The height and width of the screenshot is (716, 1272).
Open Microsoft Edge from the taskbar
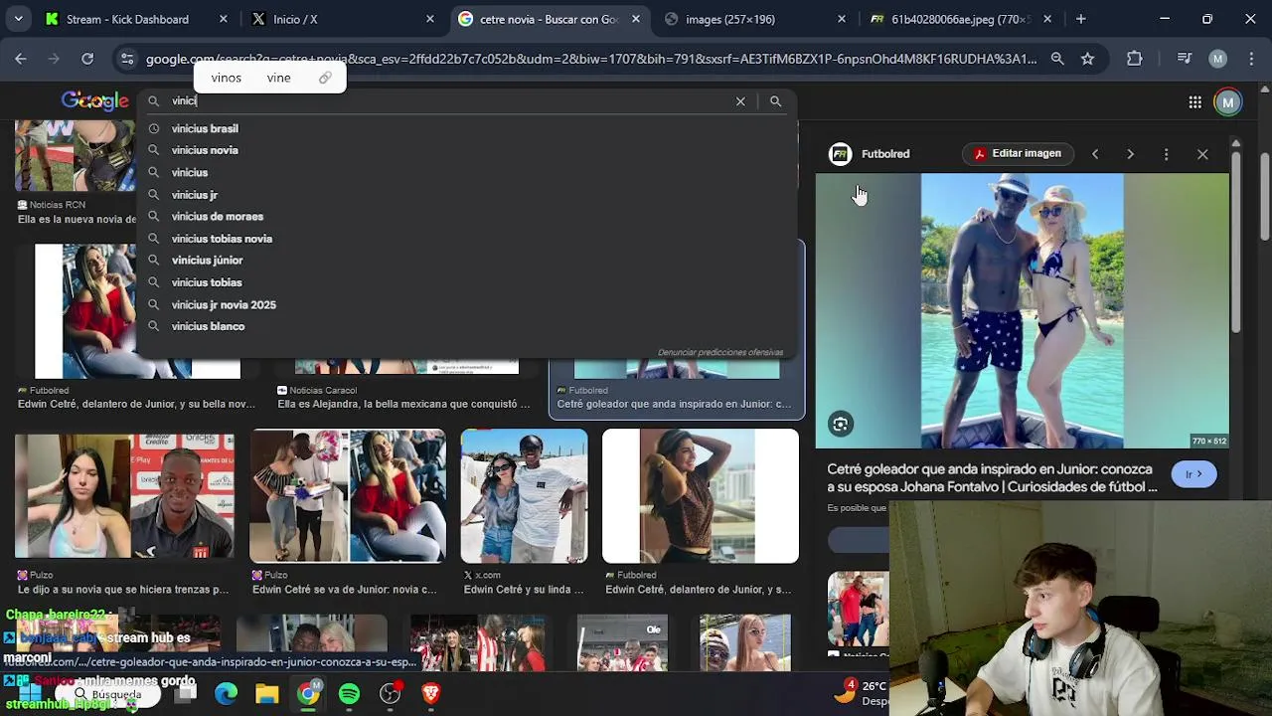[x=227, y=694]
